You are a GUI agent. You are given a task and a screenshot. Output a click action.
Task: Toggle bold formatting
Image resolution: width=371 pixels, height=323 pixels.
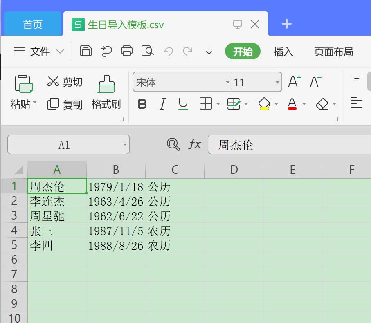[142, 104]
